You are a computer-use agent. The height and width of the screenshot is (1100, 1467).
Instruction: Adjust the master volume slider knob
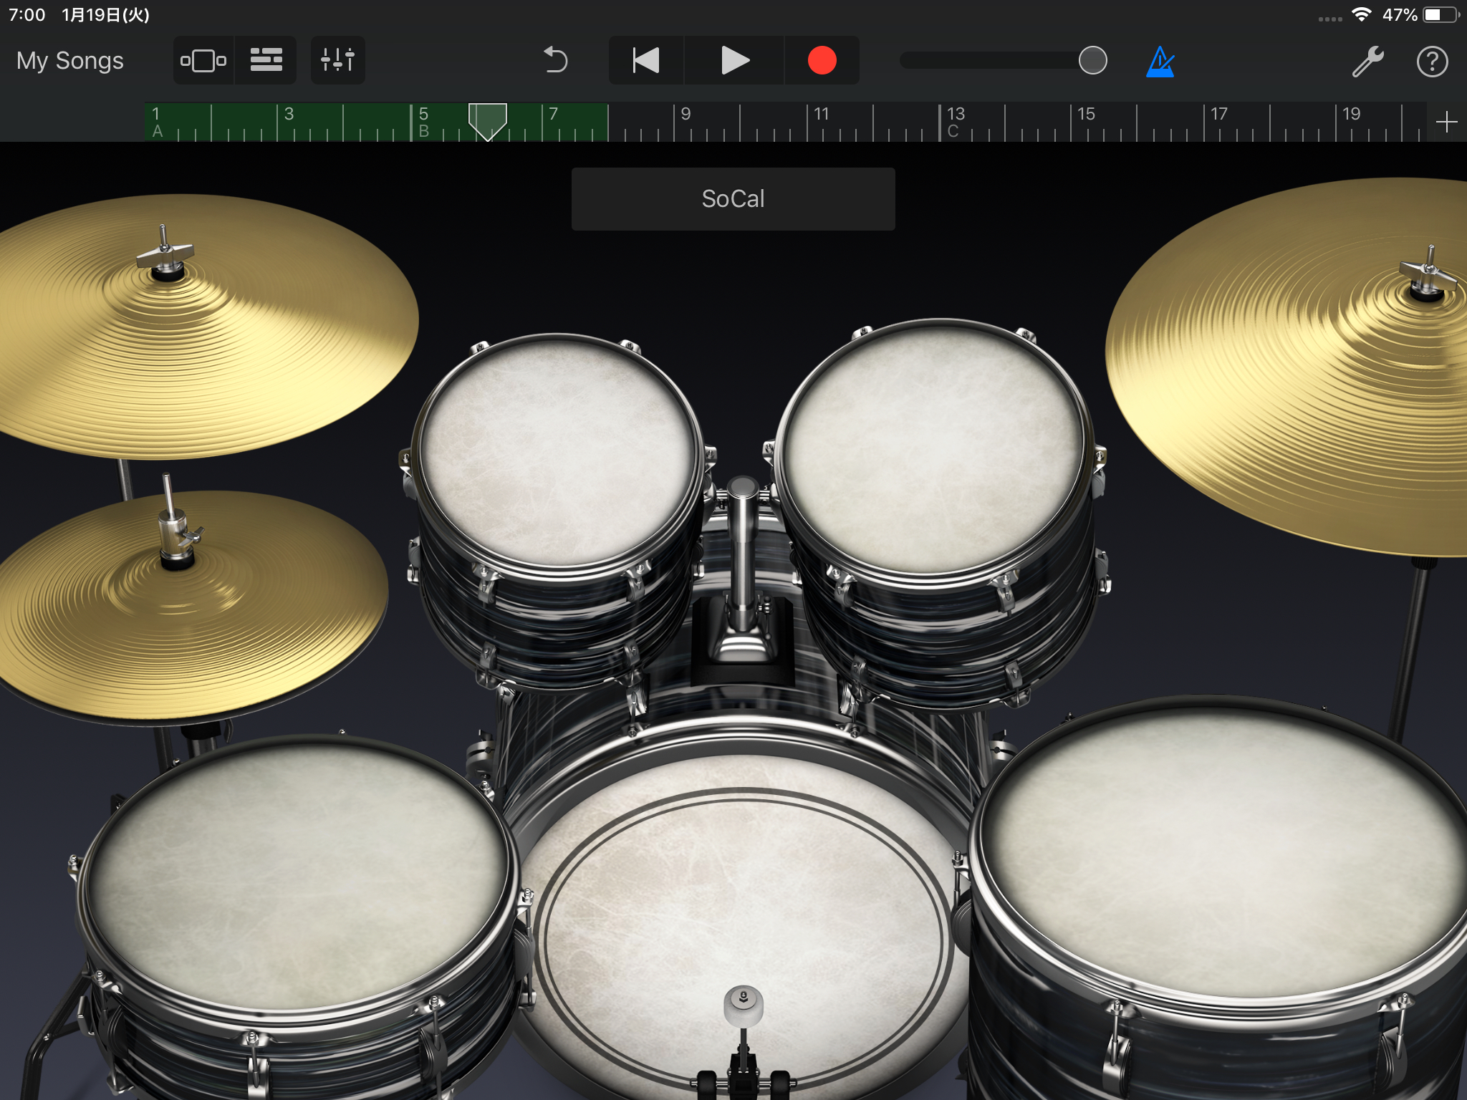pos(1092,61)
